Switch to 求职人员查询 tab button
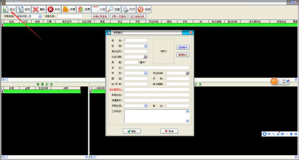Viewport: 299px width, 160px height. tap(119, 16)
